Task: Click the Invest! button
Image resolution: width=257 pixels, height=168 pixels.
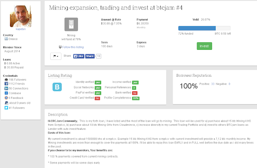Action: [x=204, y=46]
